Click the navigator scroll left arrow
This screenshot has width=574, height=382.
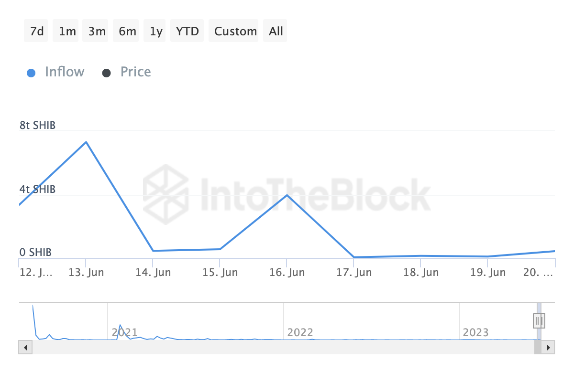pyautogui.click(x=25, y=347)
